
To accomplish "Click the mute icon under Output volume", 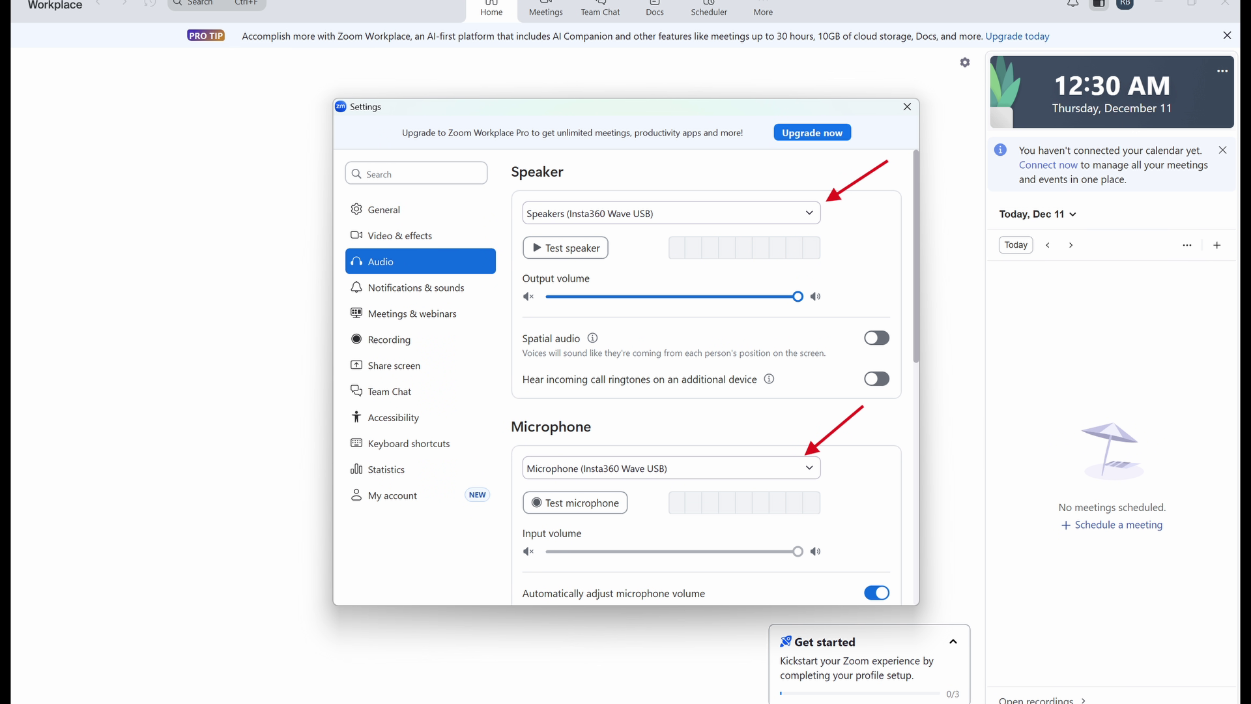I will [528, 297].
